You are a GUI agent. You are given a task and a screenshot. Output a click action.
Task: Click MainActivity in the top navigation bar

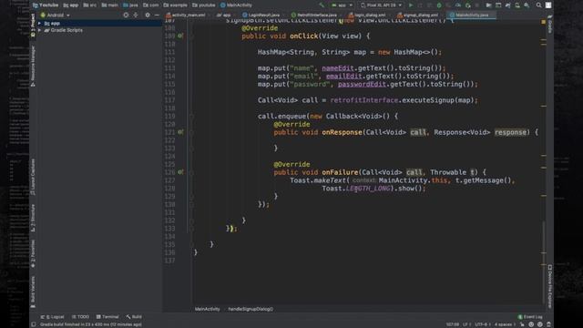point(236,5)
